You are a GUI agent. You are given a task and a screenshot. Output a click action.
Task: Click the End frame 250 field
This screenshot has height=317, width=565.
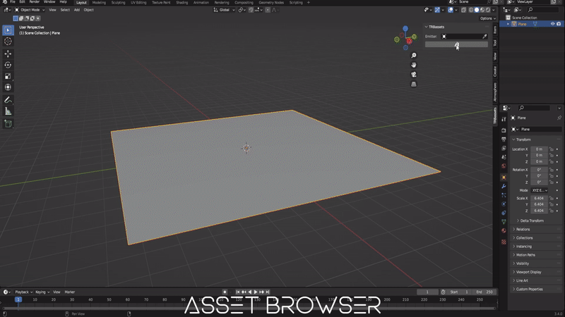click(484, 292)
